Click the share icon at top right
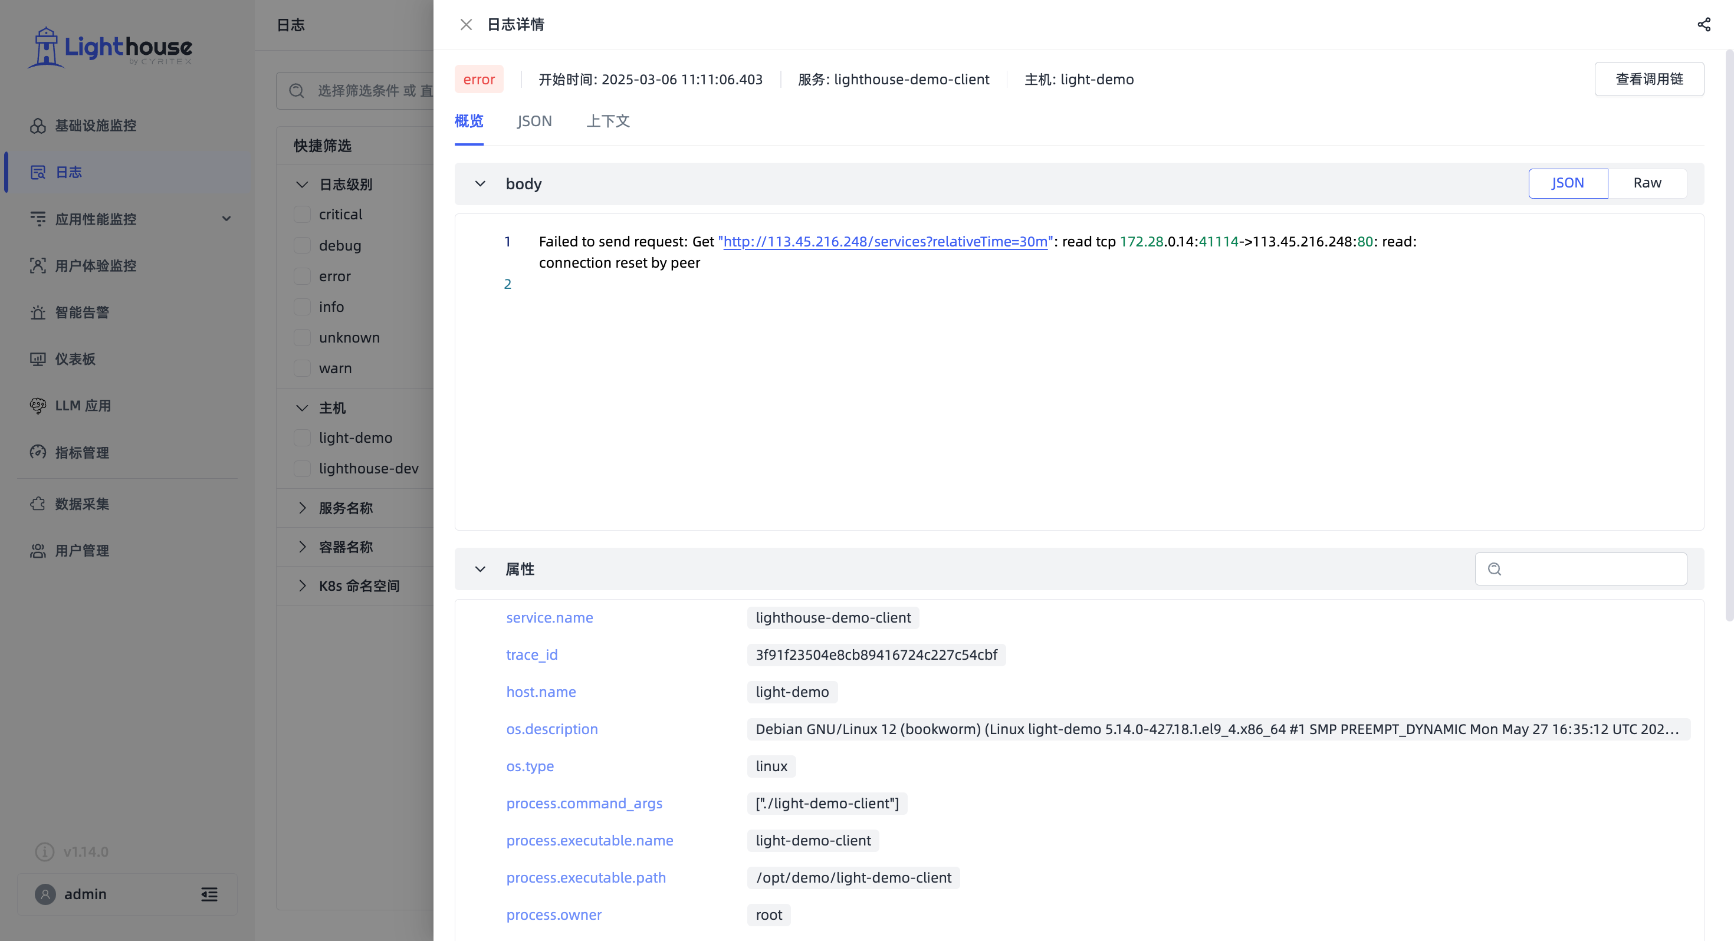Viewport: 1734px width, 941px height. 1704,25
